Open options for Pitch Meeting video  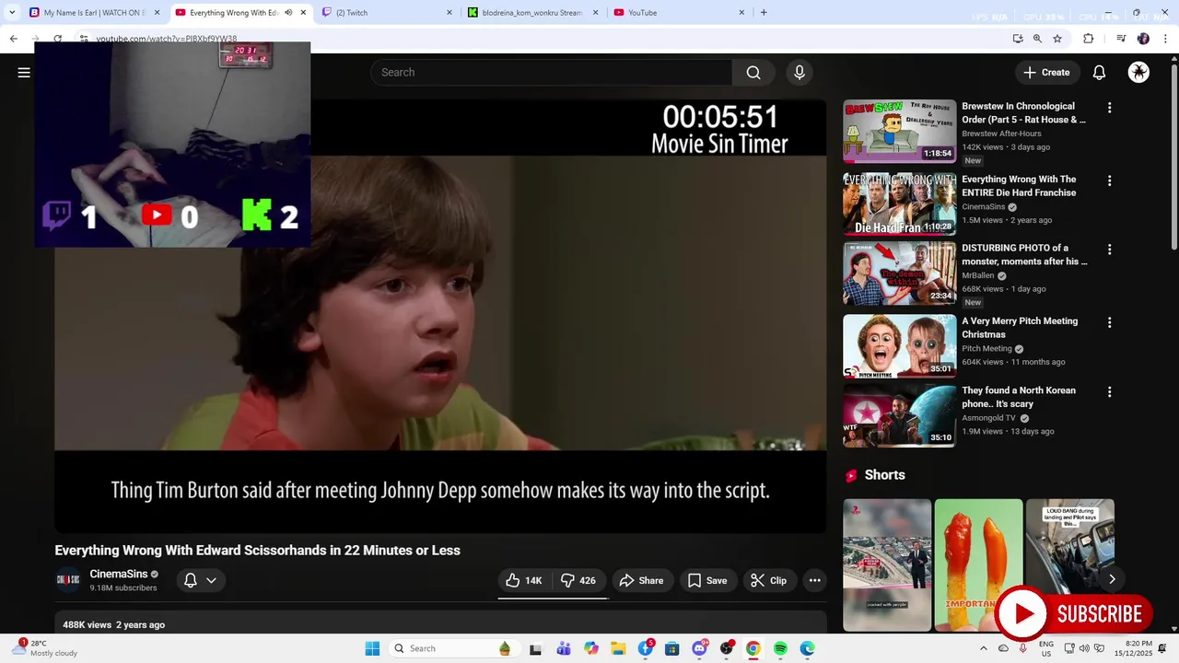point(1109,322)
